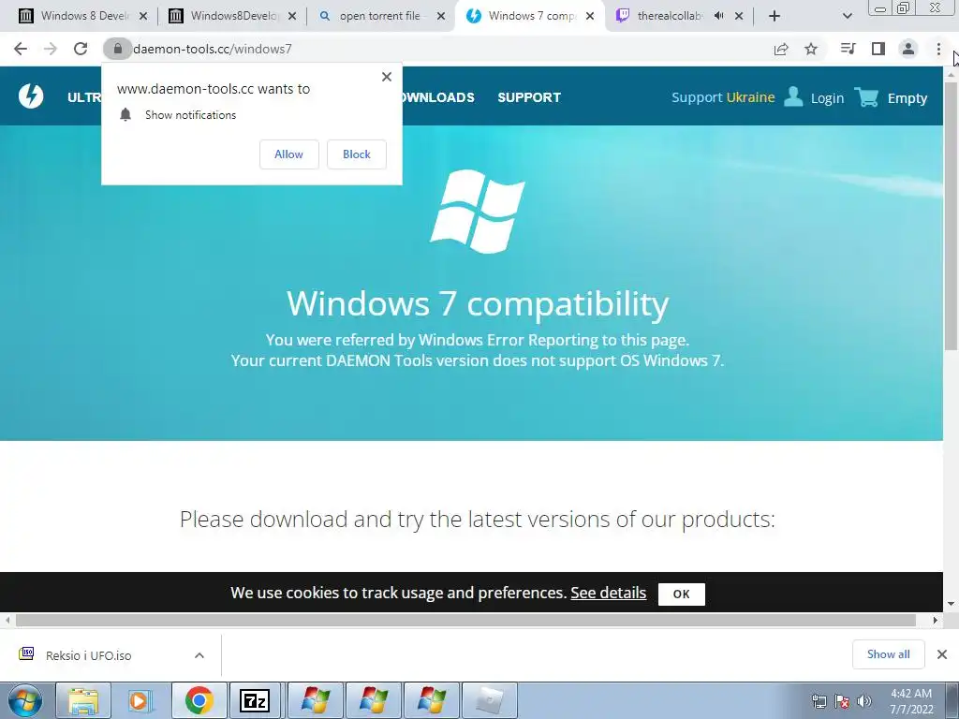
Task: Open the Windows Start menu
Action: (25, 700)
